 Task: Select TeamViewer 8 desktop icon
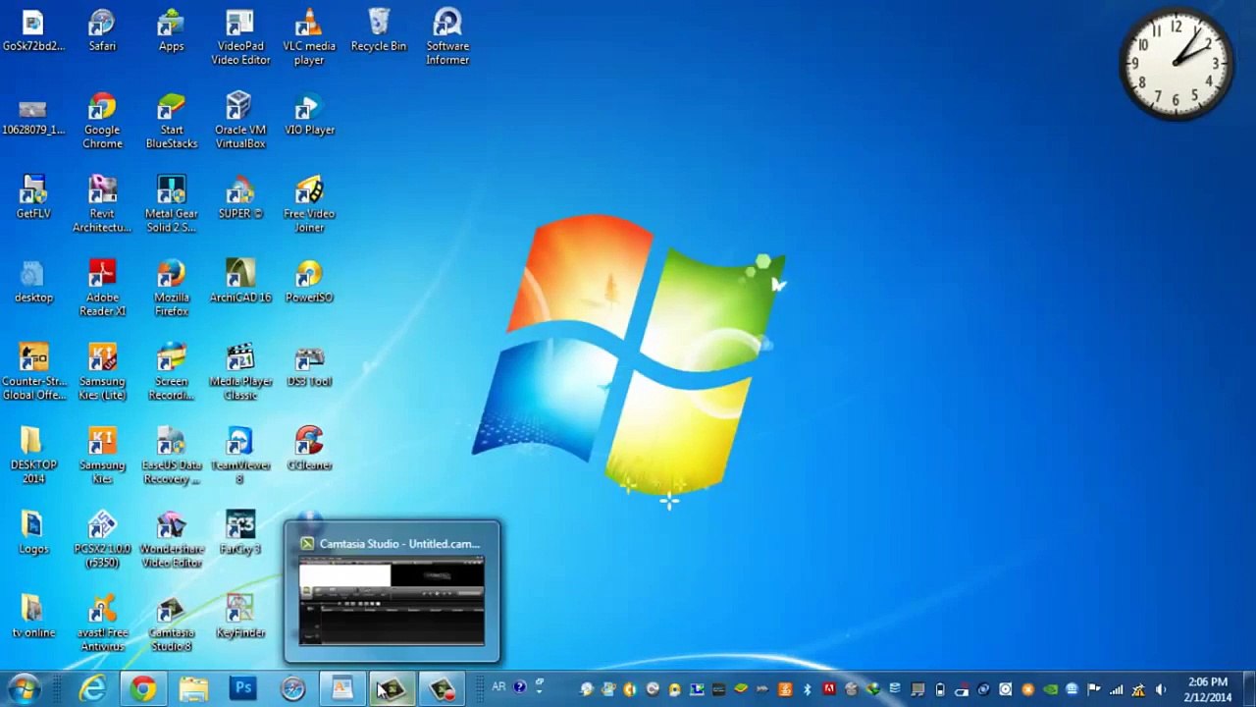[x=240, y=456]
